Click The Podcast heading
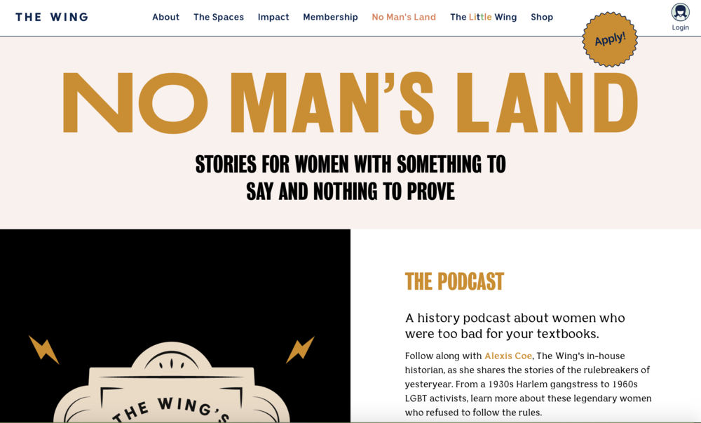The height and width of the screenshot is (423, 701). [x=454, y=281]
